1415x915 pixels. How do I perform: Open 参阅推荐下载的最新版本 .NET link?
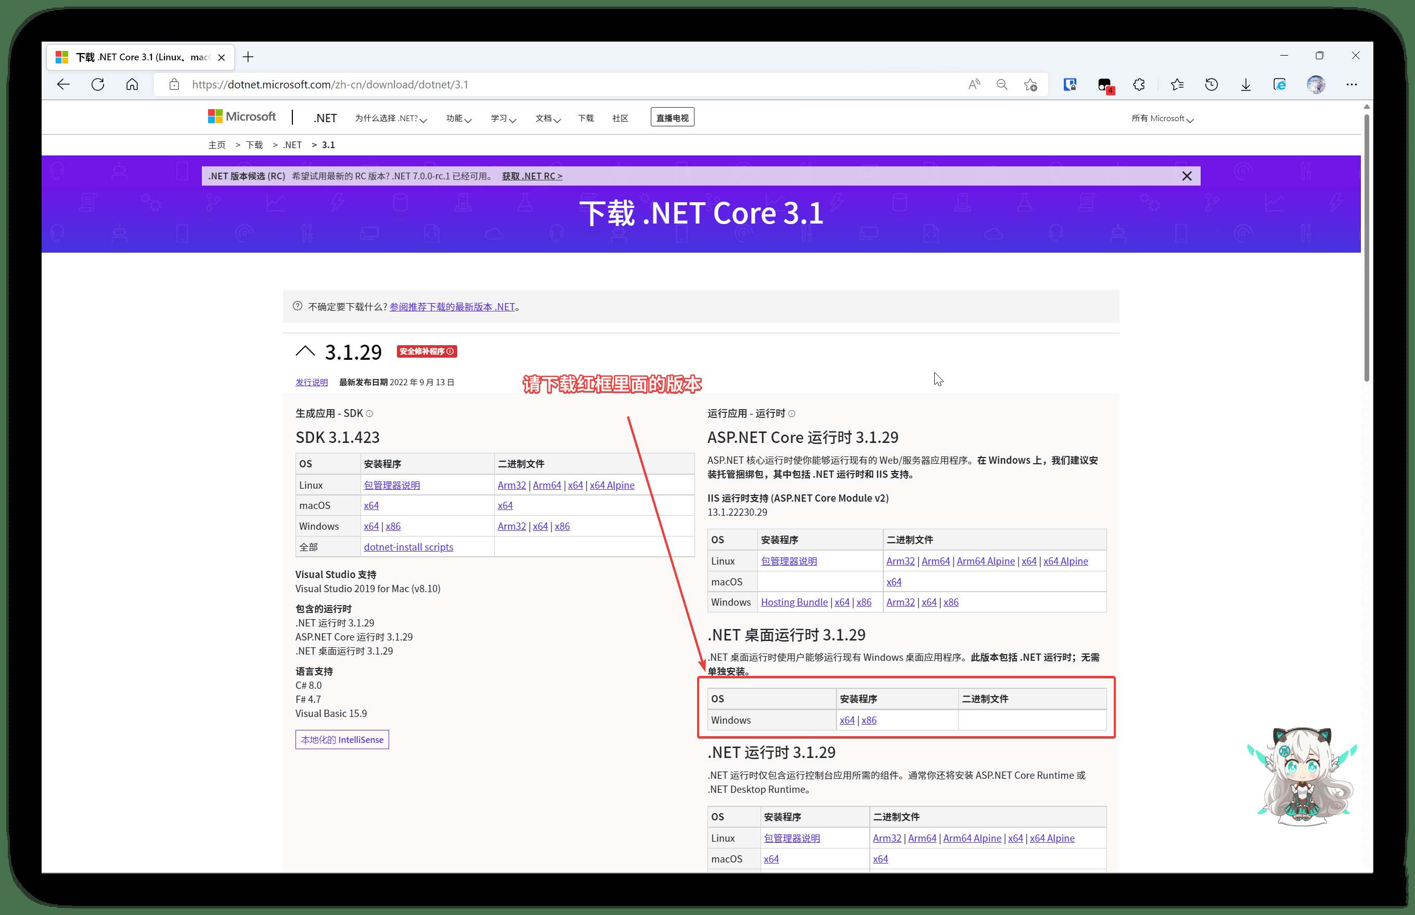point(452,307)
